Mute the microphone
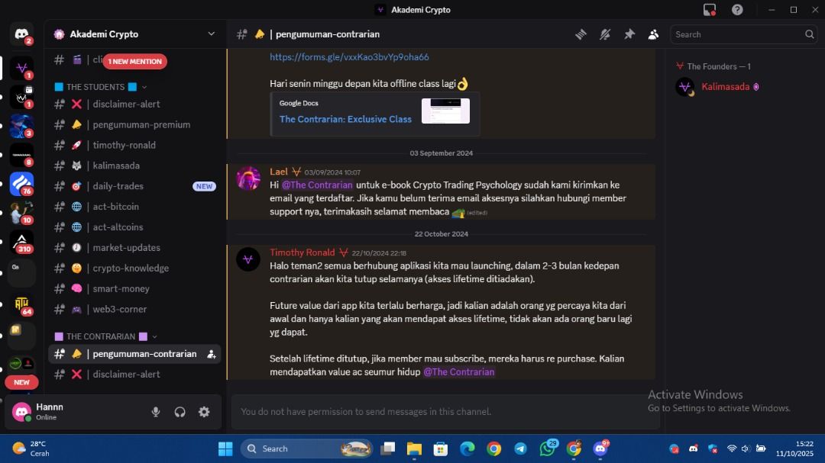 click(156, 412)
